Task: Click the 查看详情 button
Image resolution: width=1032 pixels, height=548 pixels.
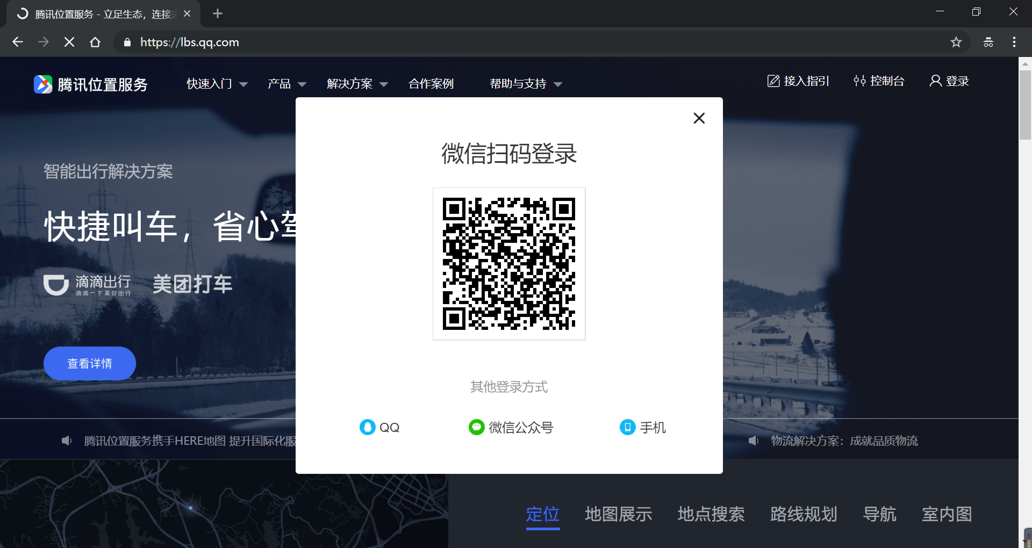Action: (90, 363)
